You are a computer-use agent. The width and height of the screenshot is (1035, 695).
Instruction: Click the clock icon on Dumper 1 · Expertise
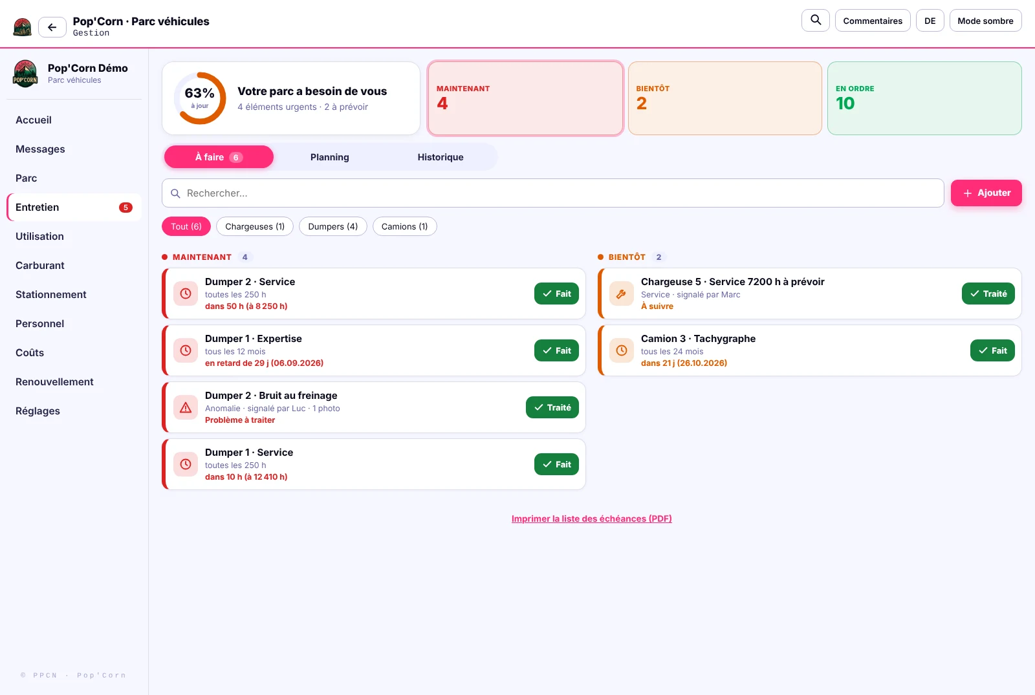tap(186, 350)
